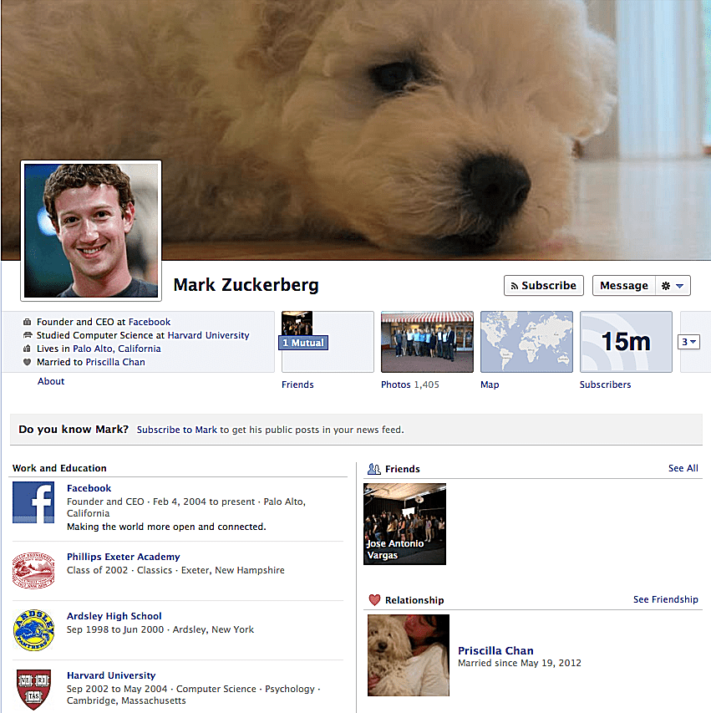Click 'Class of 2002 · Classics' text
Viewport: 711px width, 713px height.
(x=119, y=570)
